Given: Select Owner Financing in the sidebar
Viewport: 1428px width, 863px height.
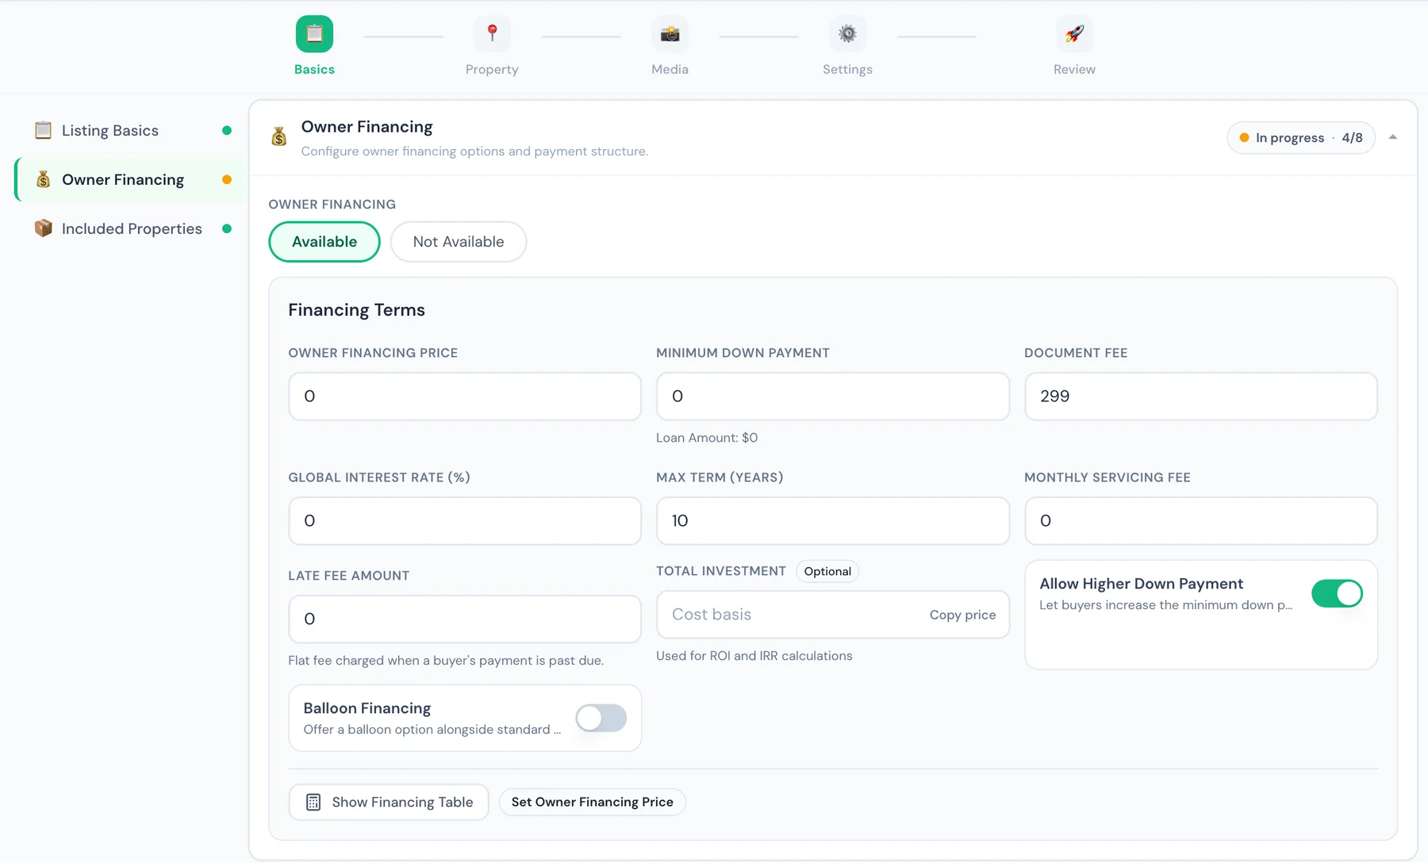Looking at the screenshot, I should tap(132, 179).
